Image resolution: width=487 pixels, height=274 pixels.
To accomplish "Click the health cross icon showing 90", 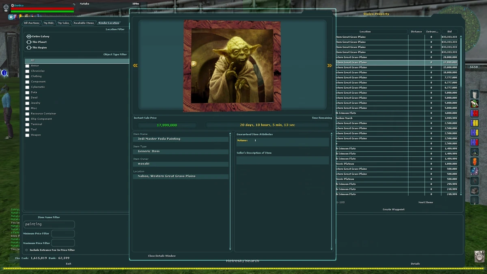I will tap(6, 8).
